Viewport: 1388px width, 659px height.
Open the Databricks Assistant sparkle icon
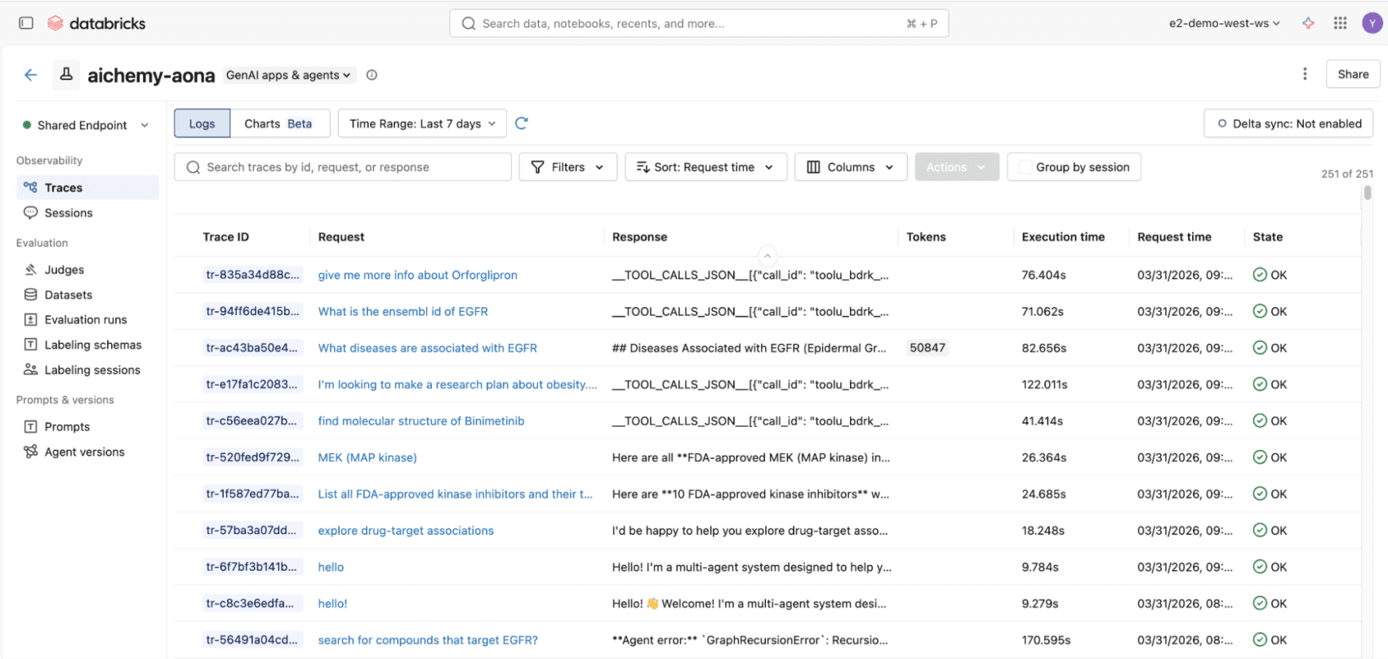pos(1308,23)
